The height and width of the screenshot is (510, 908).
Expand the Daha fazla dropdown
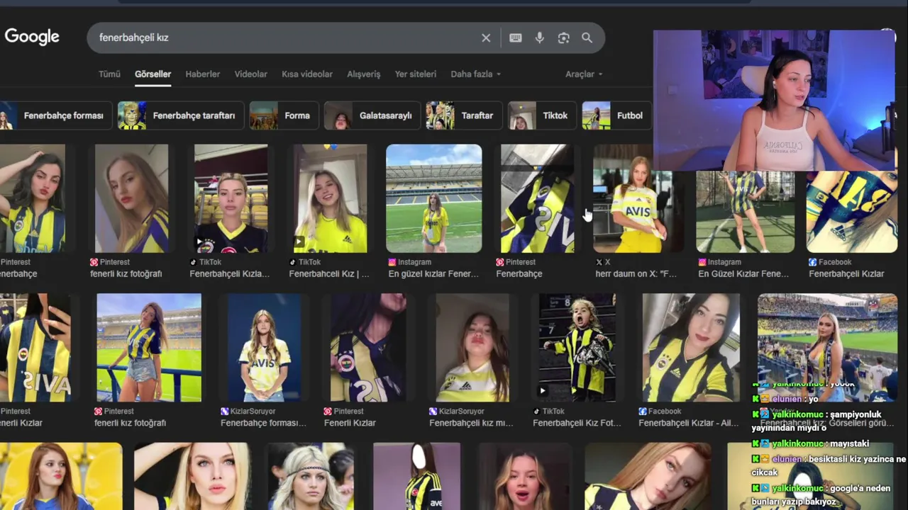476,74
